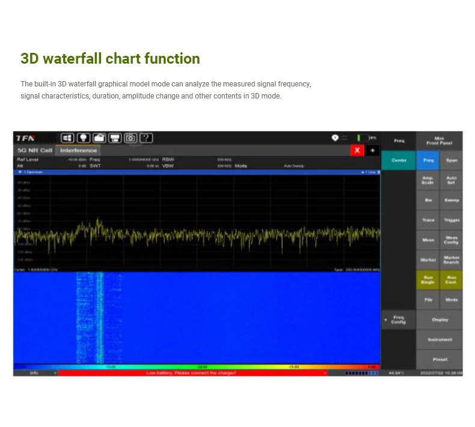Click the Mode Auto Sweep value
Image resolution: width=475 pixels, height=427 pixels.
(x=294, y=166)
